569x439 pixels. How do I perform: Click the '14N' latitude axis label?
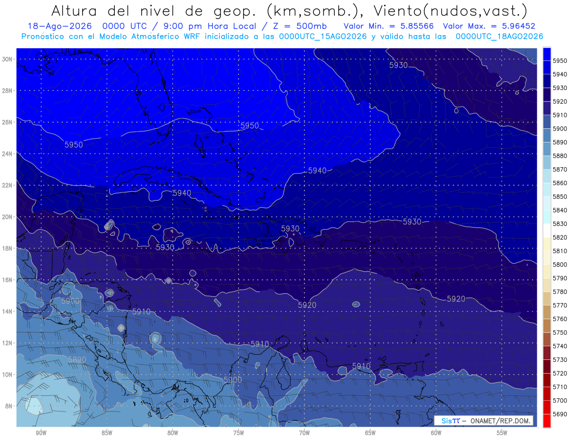tap(7, 312)
